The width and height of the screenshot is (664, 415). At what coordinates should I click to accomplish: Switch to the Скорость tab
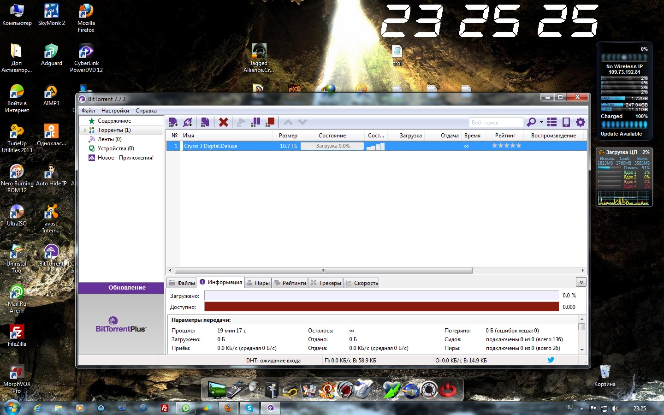362,283
